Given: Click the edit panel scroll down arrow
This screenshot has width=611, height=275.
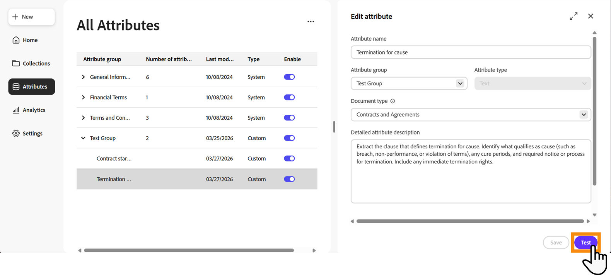Looking at the screenshot, I should click(594, 215).
